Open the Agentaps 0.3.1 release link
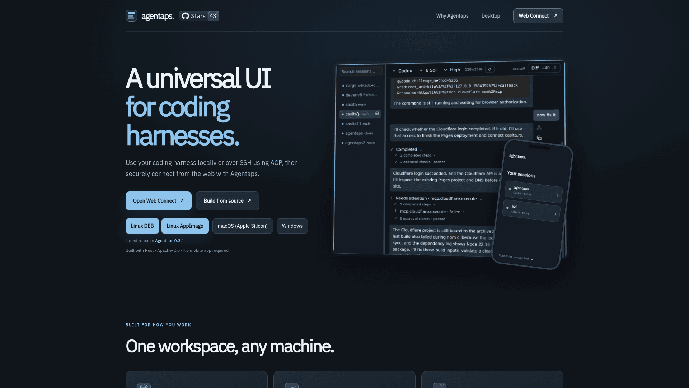Image resolution: width=689 pixels, height=388 pixels. [169, 241]
